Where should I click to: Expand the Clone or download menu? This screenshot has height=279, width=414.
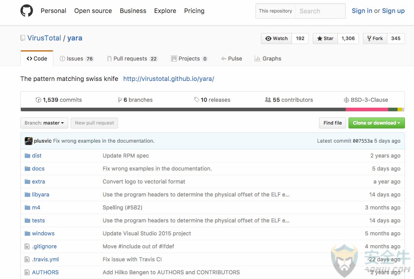pos(376,123)
